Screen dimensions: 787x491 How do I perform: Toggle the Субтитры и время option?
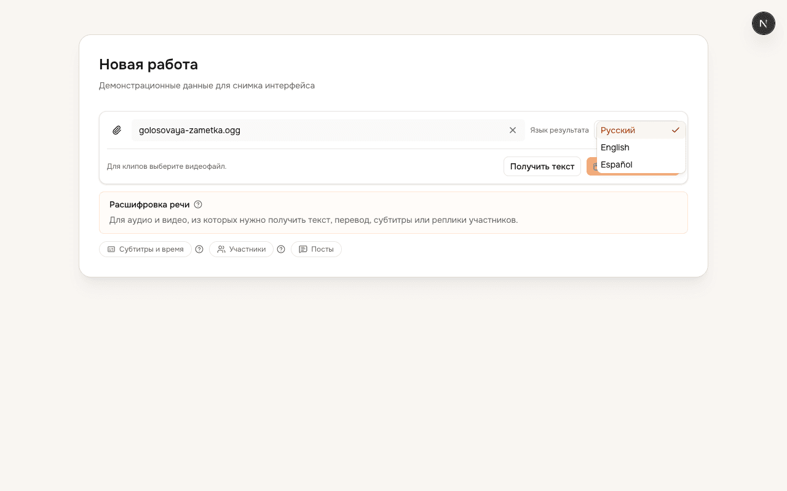coord(145,249)
